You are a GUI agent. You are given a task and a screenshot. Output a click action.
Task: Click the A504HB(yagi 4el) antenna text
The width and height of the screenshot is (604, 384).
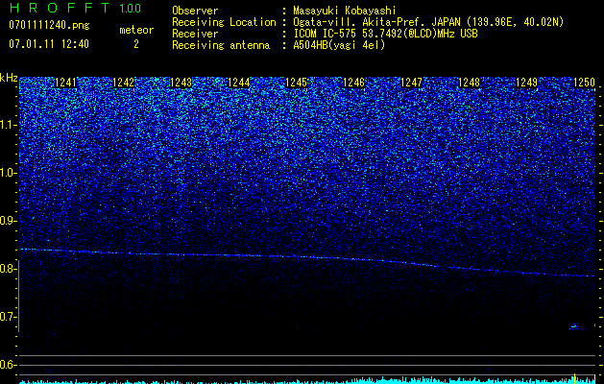[x=339, y=45]
